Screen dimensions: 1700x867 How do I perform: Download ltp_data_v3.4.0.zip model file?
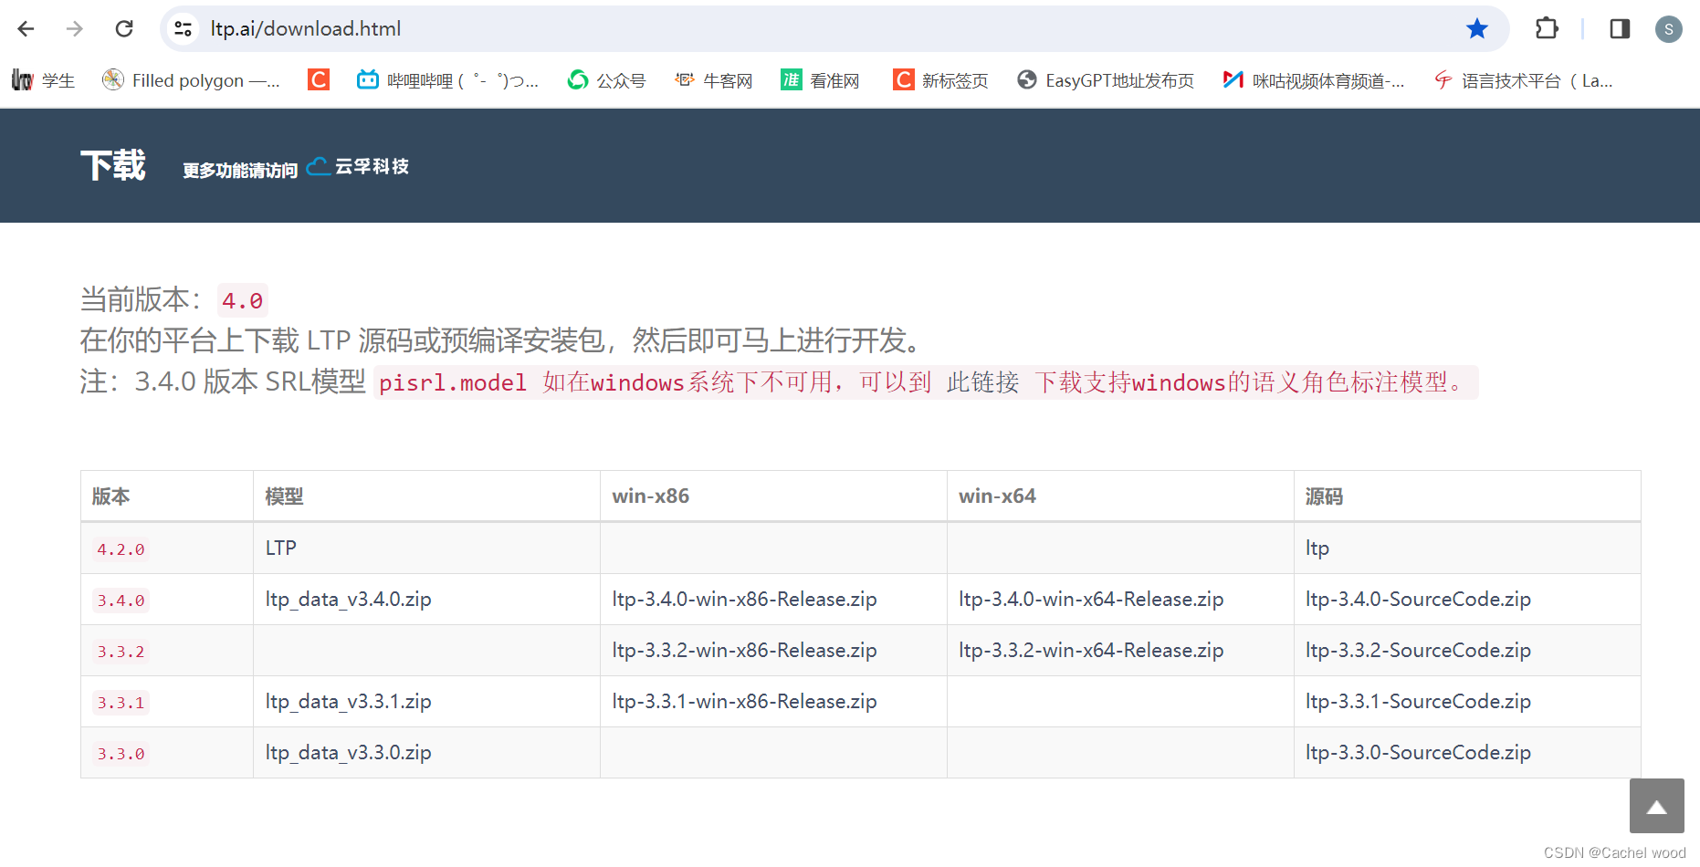click(x=348, y=599)
